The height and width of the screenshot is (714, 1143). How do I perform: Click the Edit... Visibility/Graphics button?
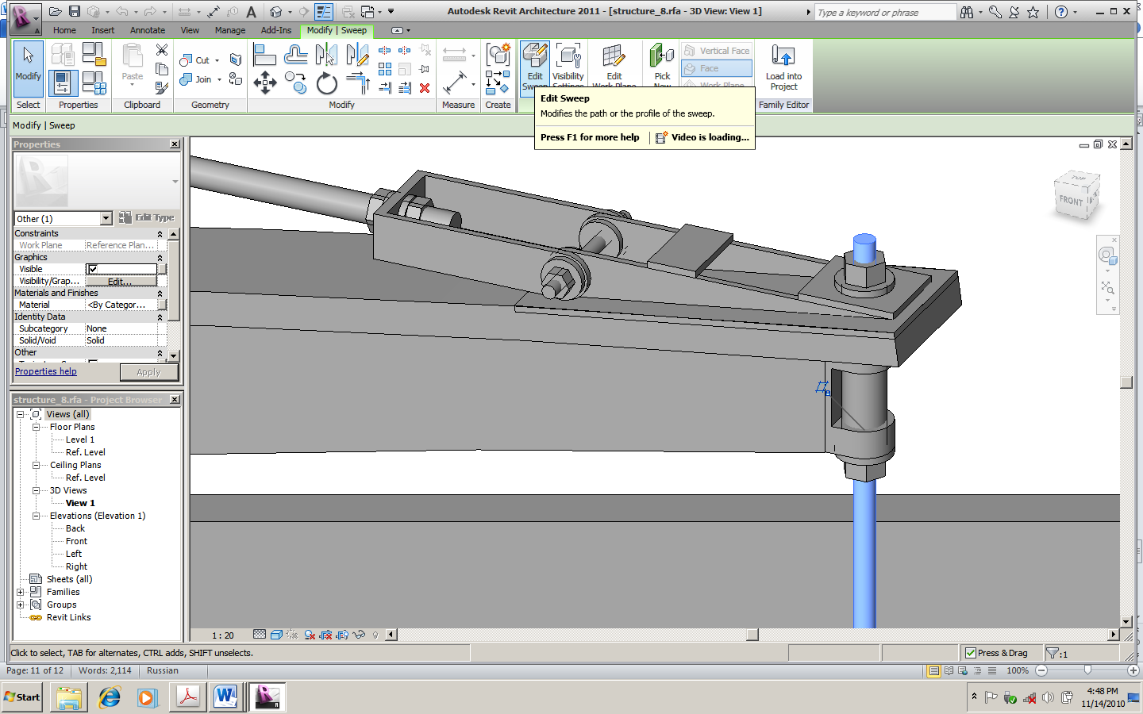click(121, 281)
